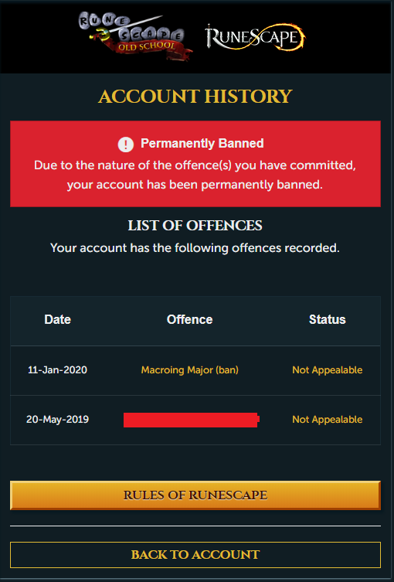The height and width of the screenshot is (582, 394).
Task: Open the Rules of RuneScape button
Action: (x=195, y=495)
